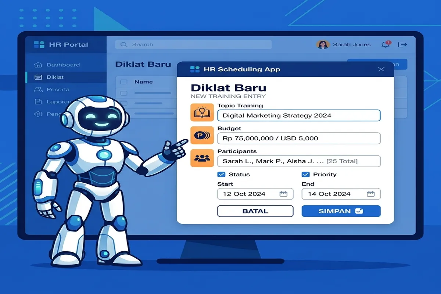441x294 pixels.
Task: Click the Budget coins icon
Action: (202, 135)
